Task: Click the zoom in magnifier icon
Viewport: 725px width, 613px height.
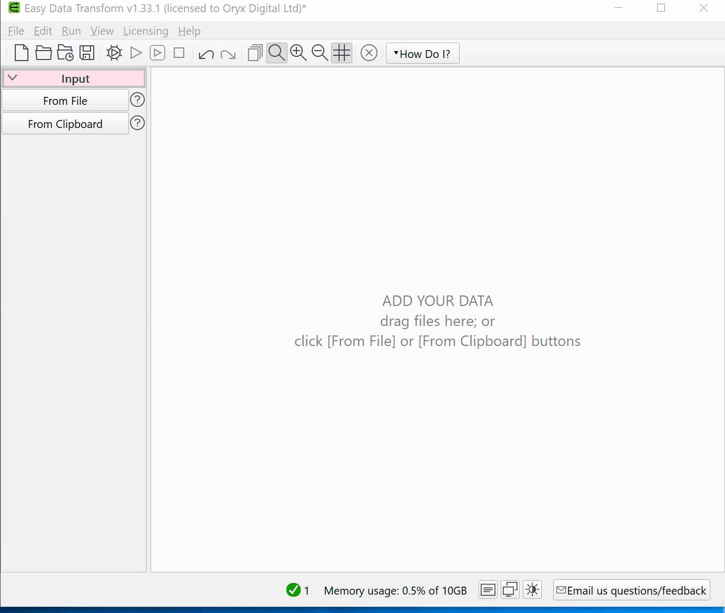Action: tap(299, 53)
